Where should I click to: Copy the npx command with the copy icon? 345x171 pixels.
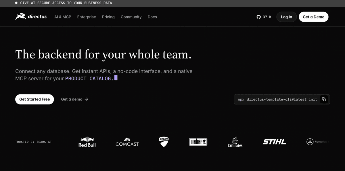pos(324,99)
